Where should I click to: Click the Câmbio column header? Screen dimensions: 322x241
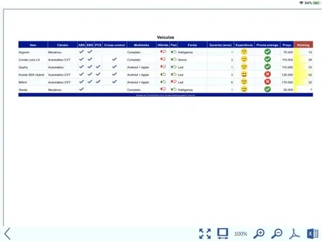[x=62, y=45]
